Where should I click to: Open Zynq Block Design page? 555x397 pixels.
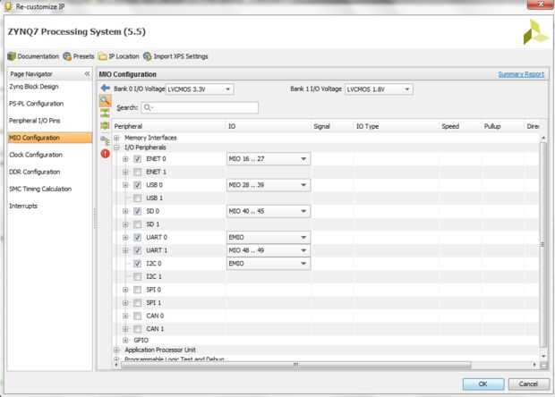pyautogui.click(x=34, y=87)
